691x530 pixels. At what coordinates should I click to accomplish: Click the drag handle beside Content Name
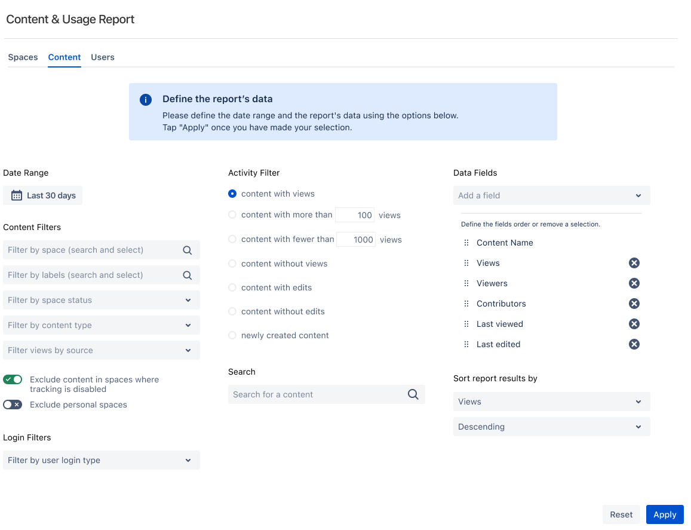coord(466,243)
